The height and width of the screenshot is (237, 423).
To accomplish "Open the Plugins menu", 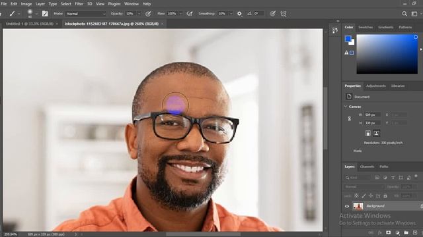I will click(x=114, y=4).
